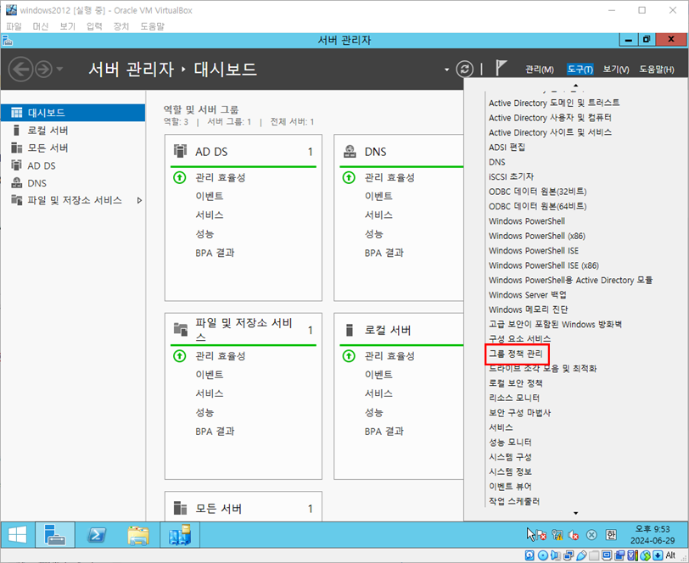The width and height of the screenshot is (689, 563).
Task: Expand the 파일 및 저장소 서비스 sidebar arrow
Action: coord(139,200)
